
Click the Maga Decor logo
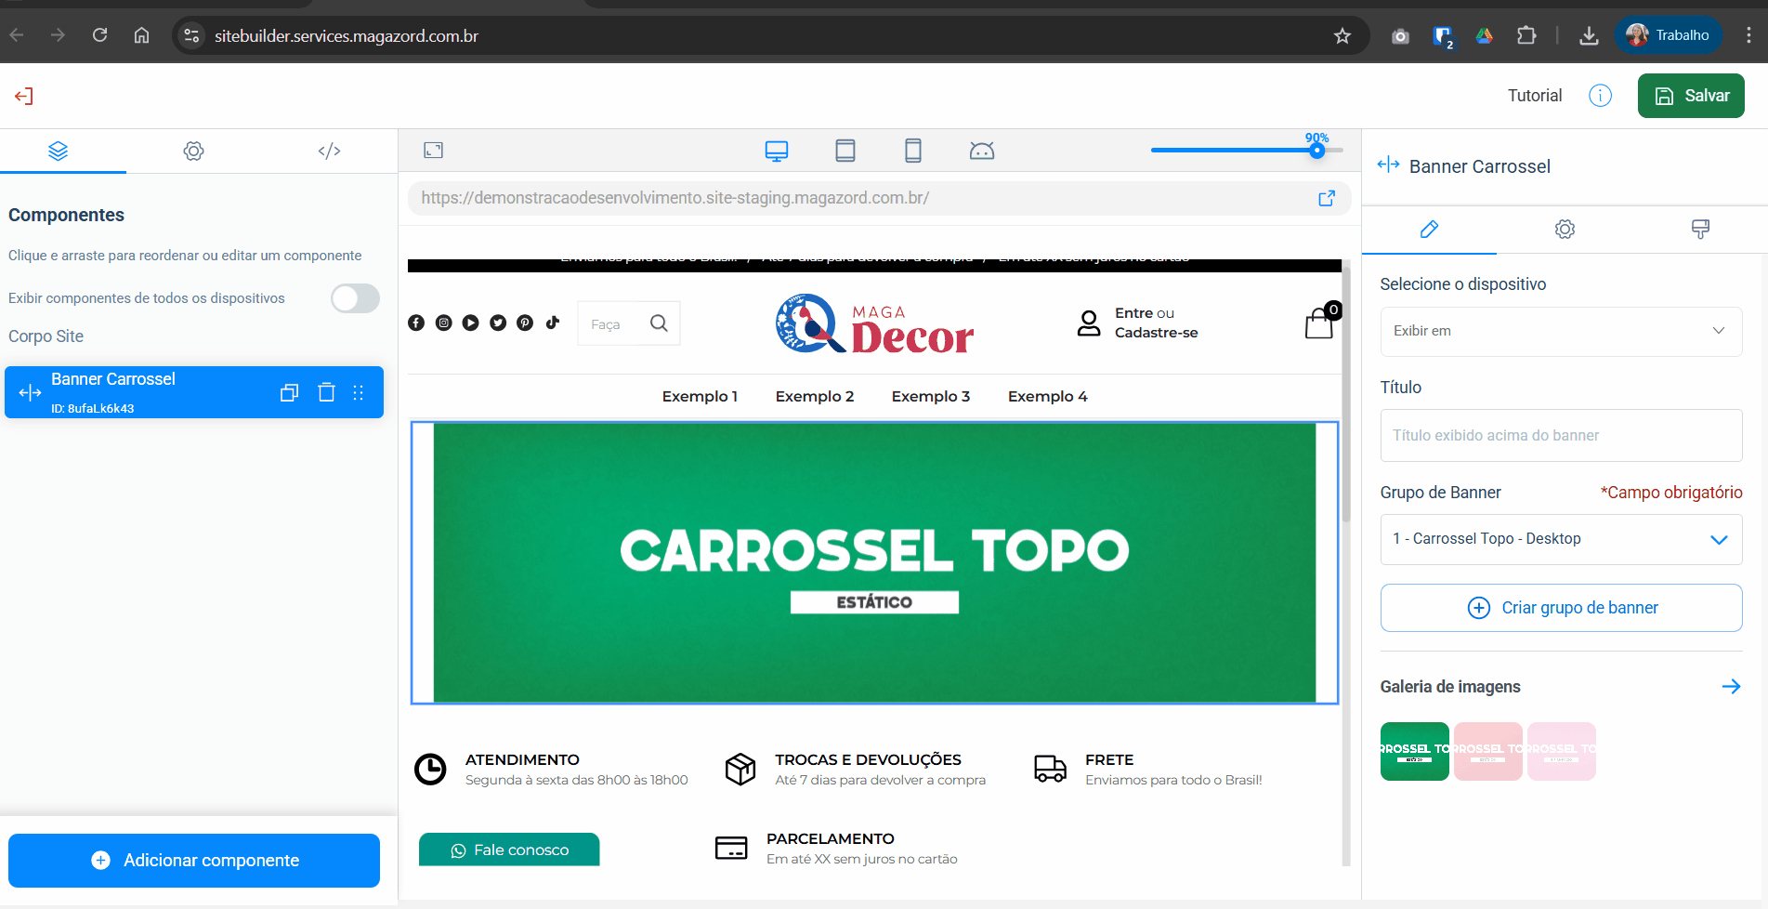[x=875, y=323]
